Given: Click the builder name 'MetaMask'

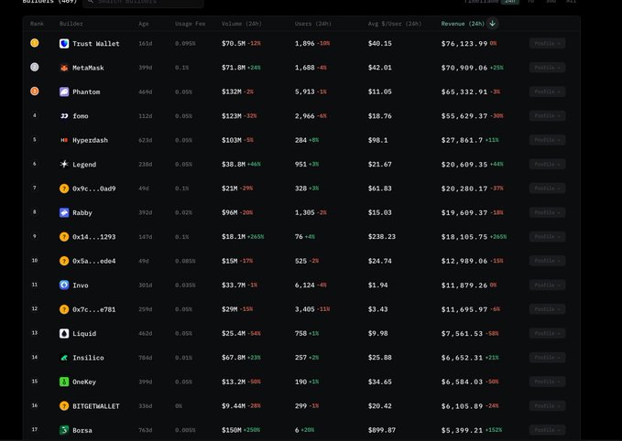Looking at the screenshot, I should (x=88, y=68).
